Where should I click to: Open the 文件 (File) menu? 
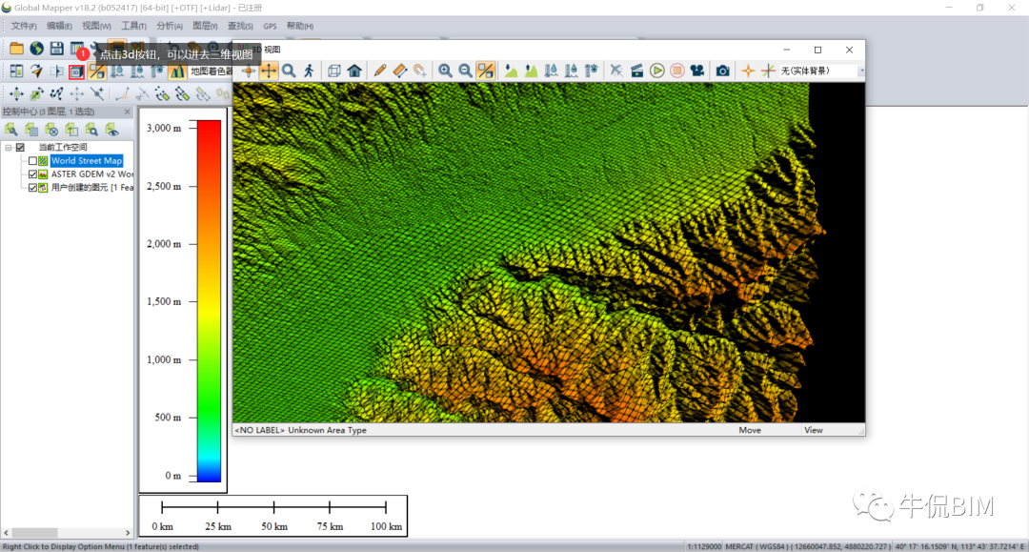[23, 26]
